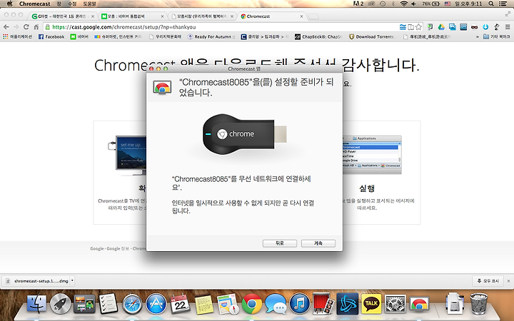The width and height of the screenshot is (514, 321).
Task: Open Download Torrents bookmark
Action: click(x=372, y=36)
